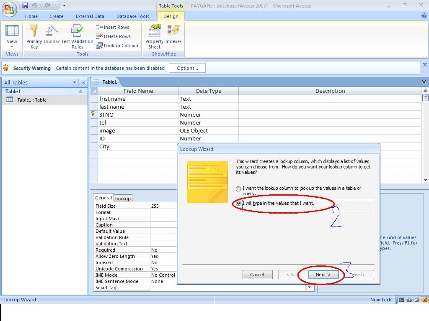
Task: Click Delete Rows in Tools group
Action: pos(113,36)
